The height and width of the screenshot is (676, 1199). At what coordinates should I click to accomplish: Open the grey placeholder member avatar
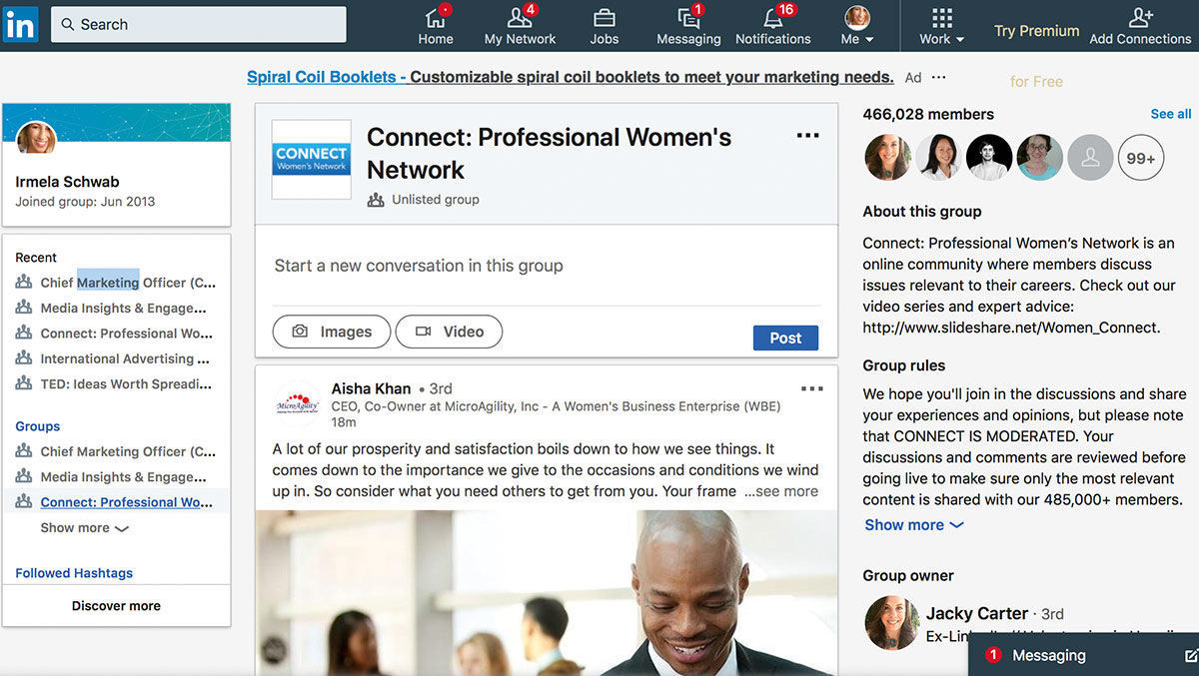1091,158
